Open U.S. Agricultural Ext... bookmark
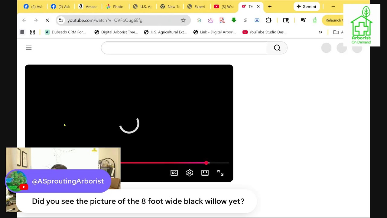Screen dimensions: 387x218 165,32
